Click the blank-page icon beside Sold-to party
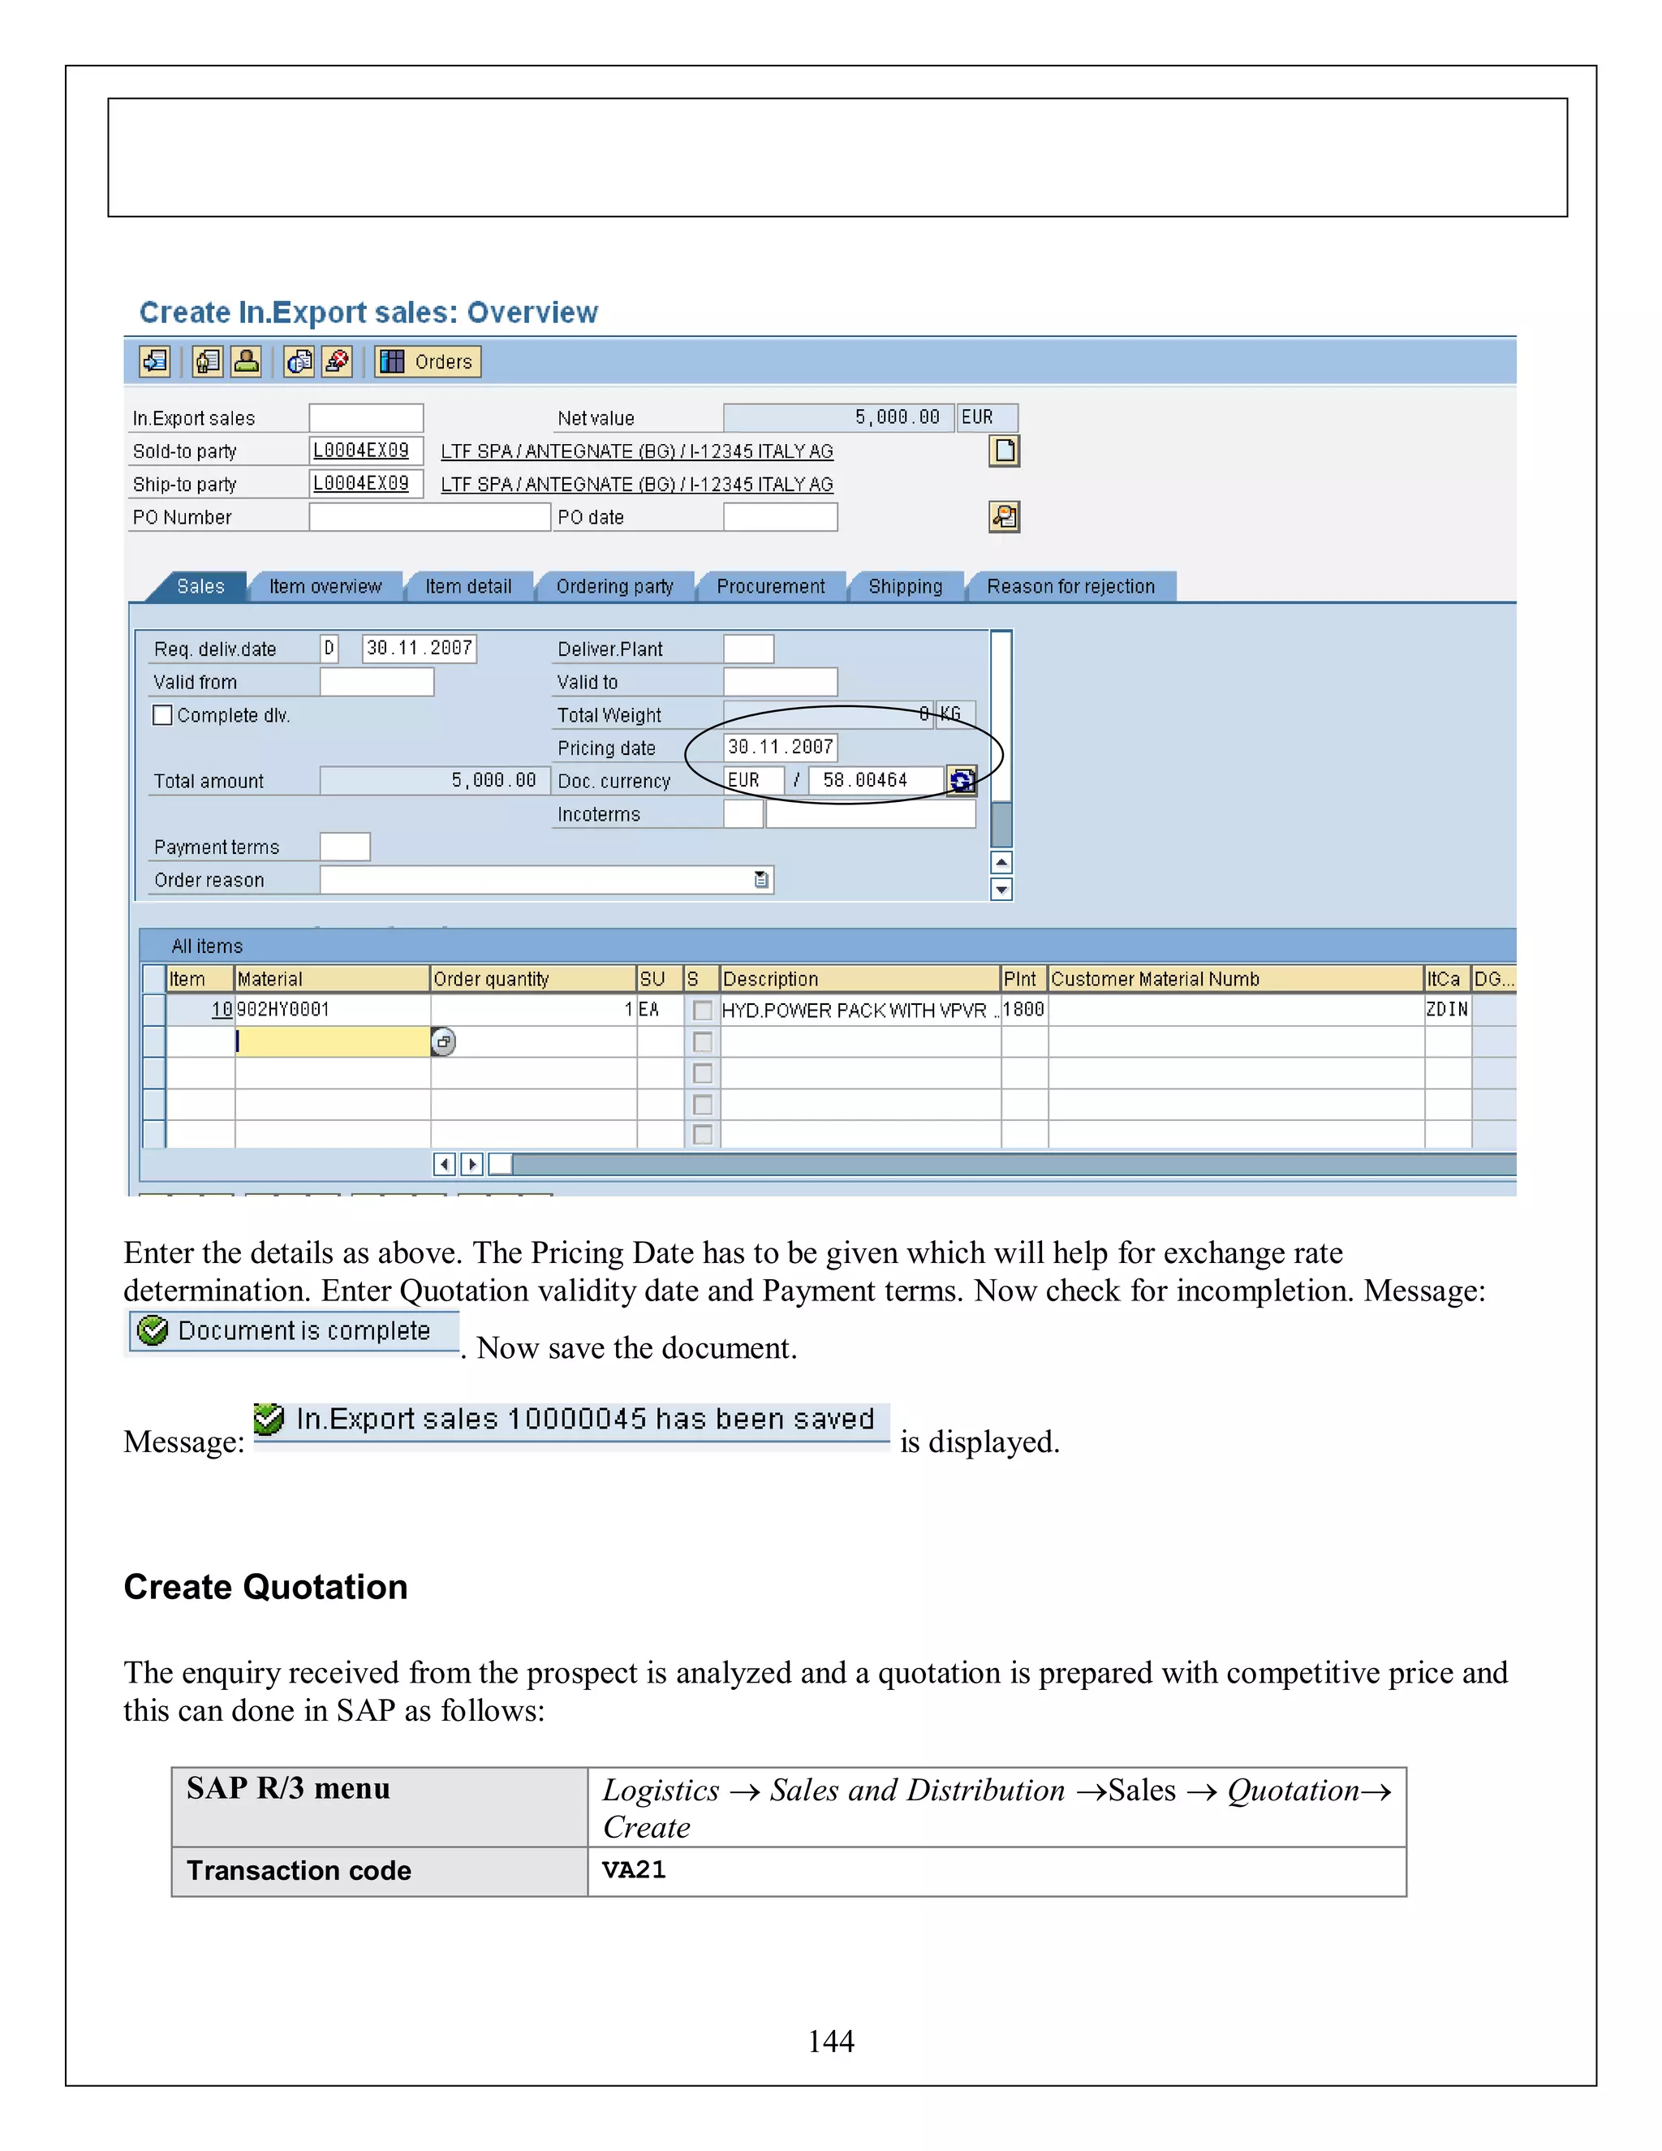Image resolution: width=1662 pixels, height=2151 pixels. [1003, 451]
